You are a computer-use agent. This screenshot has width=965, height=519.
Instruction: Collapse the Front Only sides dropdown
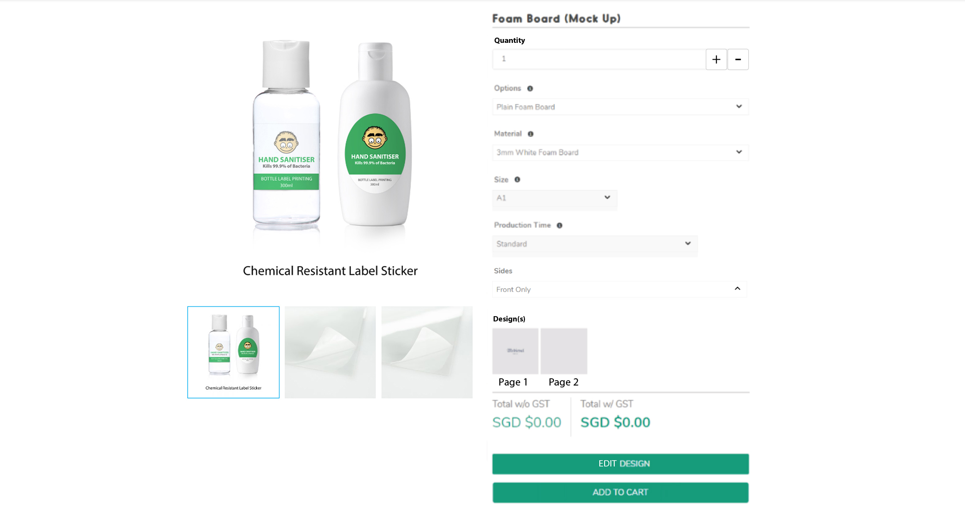[620, 289]
